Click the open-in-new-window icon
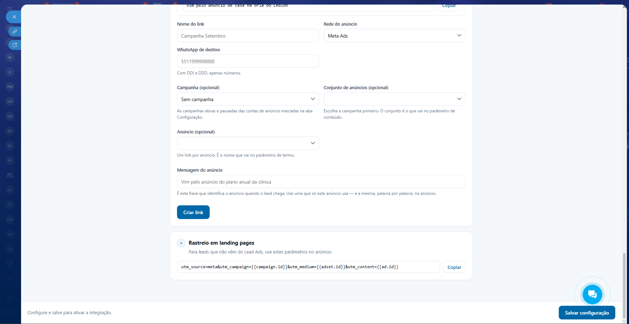This screenshot has height=324, width=629. (15, 45)
